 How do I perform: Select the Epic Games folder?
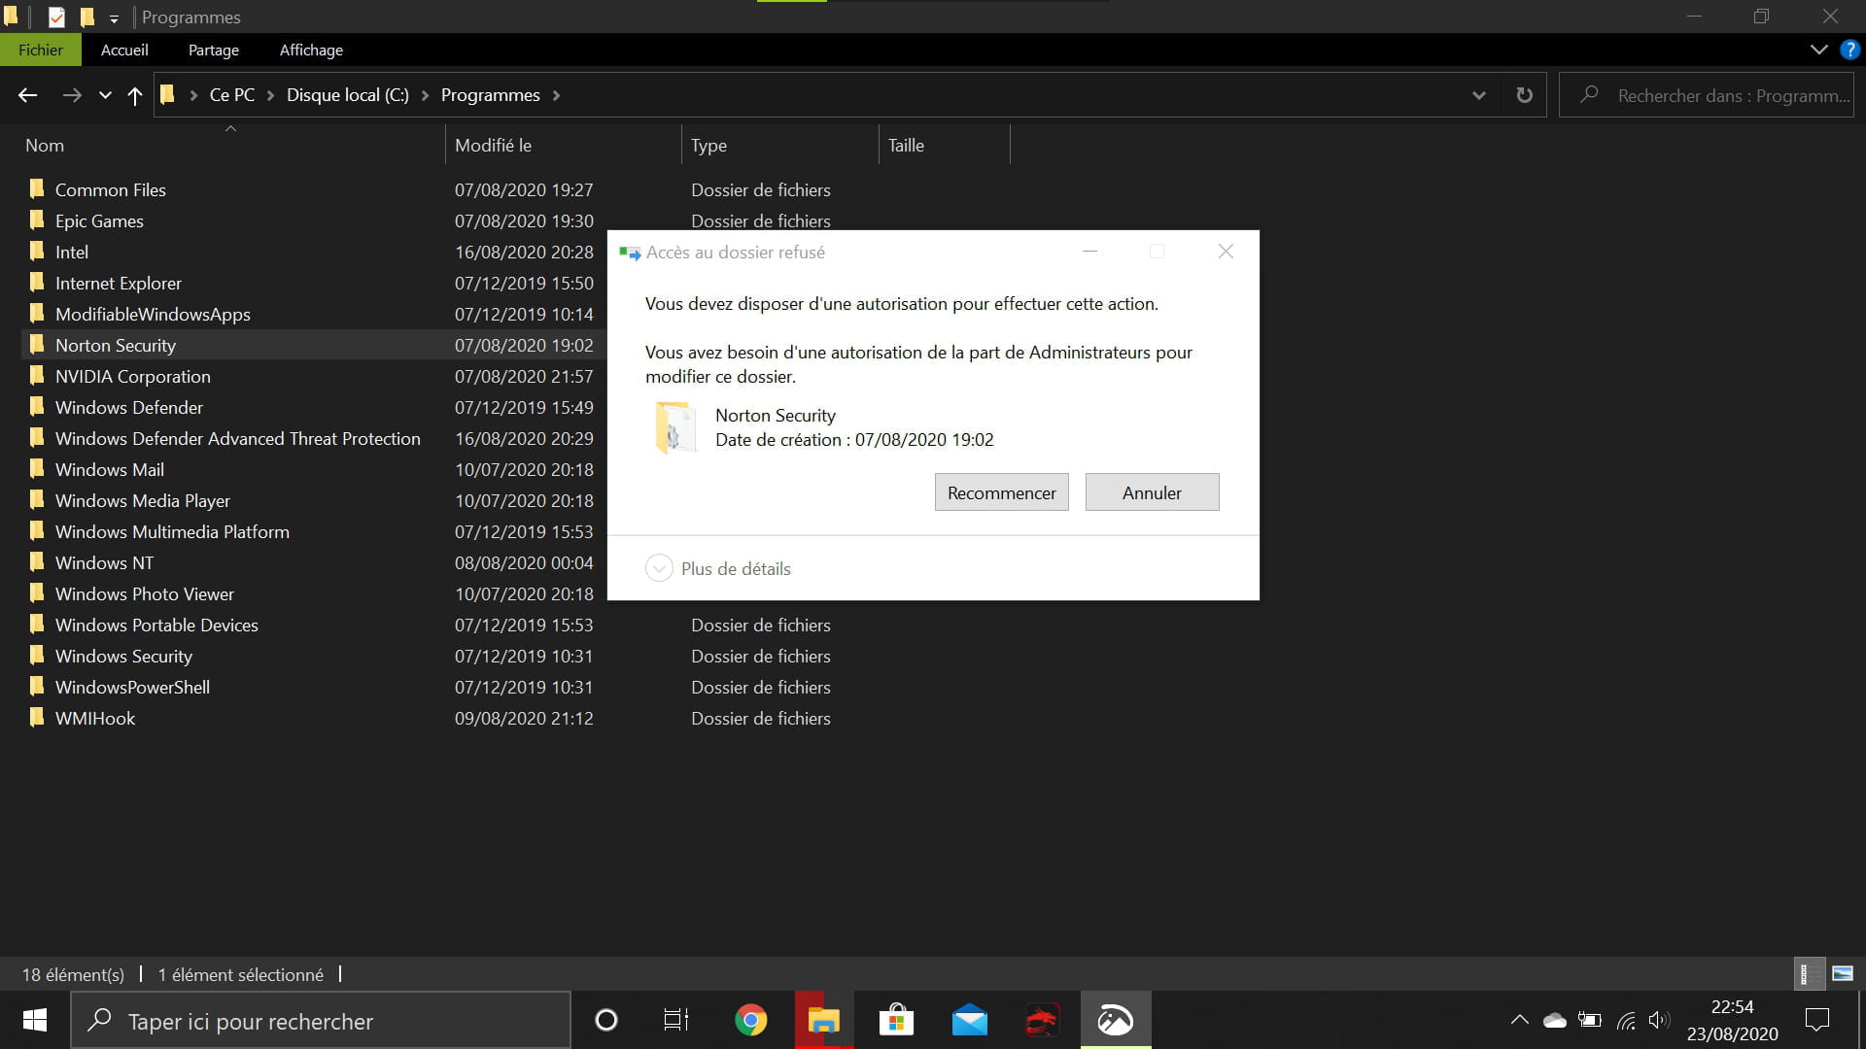(99, 220)
